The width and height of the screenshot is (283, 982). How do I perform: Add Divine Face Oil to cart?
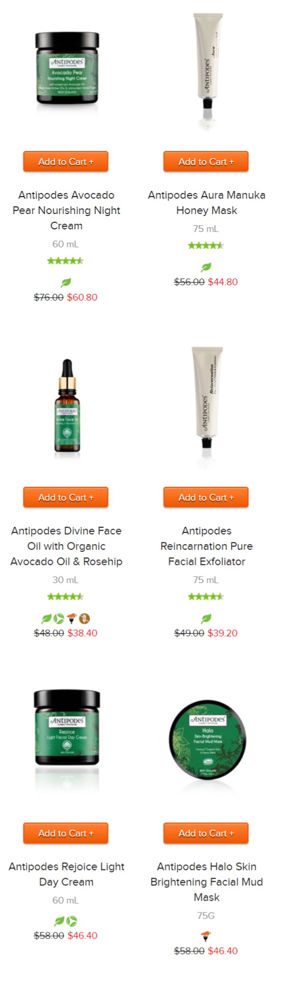(x=66, y=498)
